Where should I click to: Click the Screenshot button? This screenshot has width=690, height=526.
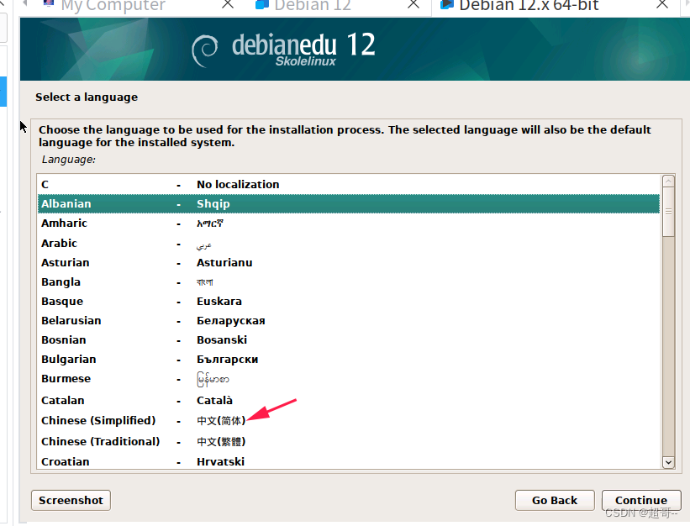tap(71, 501)
